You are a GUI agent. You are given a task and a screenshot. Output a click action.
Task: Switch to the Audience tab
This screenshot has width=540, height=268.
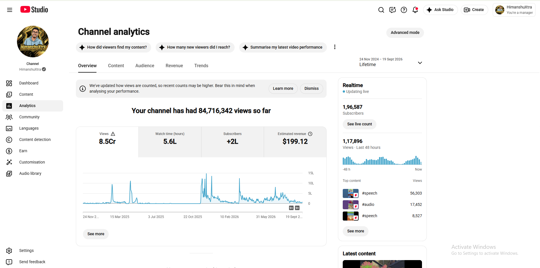(x=145, y=66)
